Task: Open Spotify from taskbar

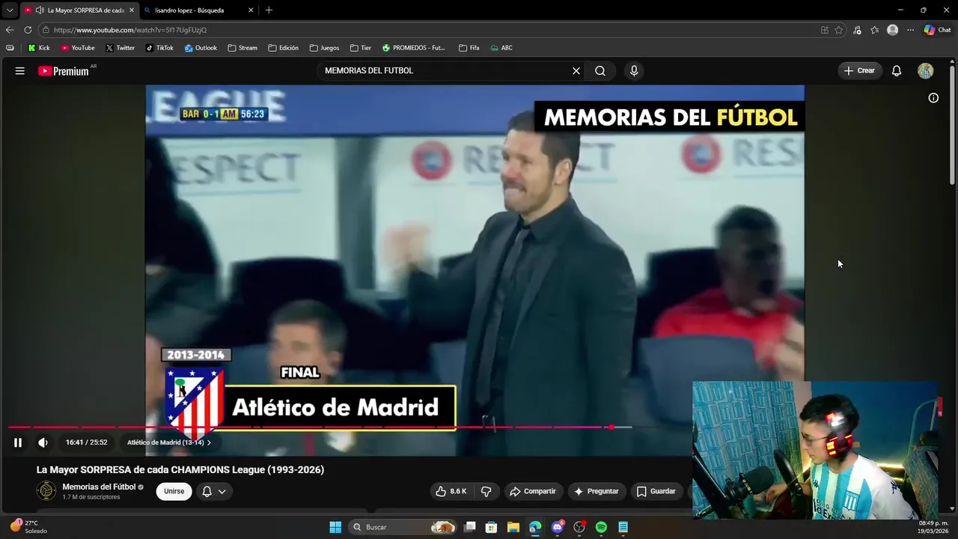Action: coord(601,527)
